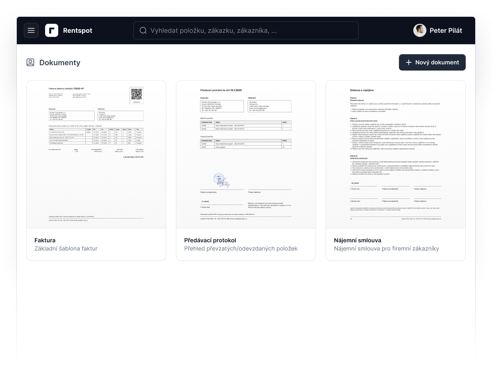Click the search magnifier icon
Image resolution: width=492 pixels, height=369 pixels.
click(x=143, y=30)
